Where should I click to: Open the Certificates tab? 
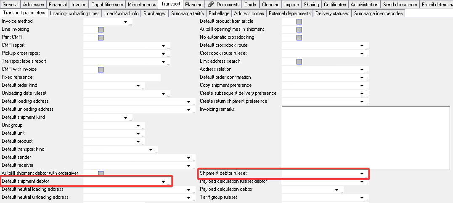coord(335,5)
